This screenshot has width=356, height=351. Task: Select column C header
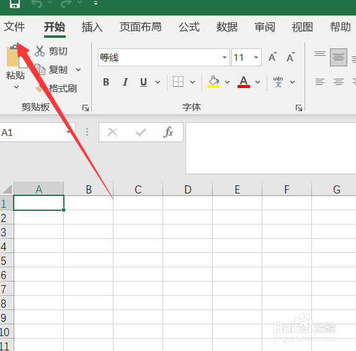[138, 189]
